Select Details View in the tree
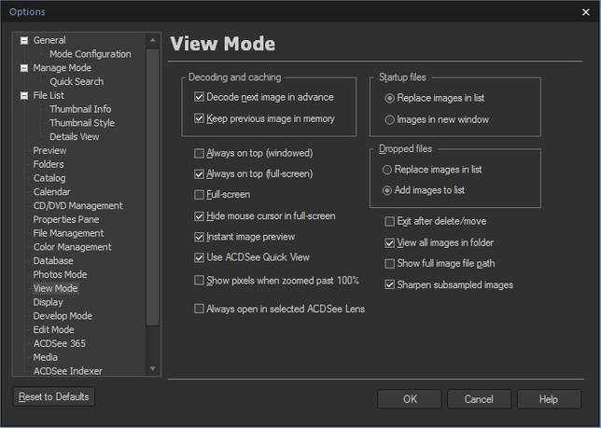This screenshot has height=428, width=601. click(75, 137)
